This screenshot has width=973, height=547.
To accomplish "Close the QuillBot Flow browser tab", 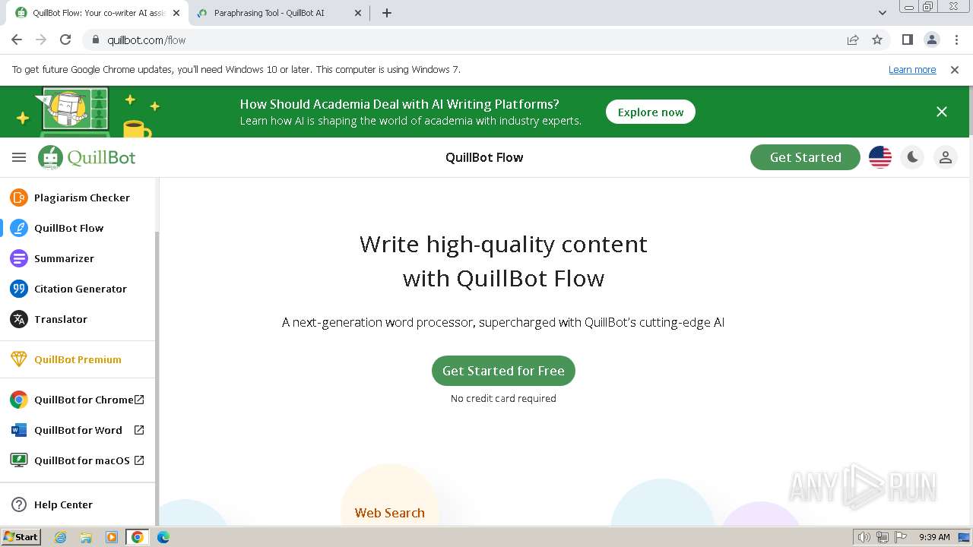I will coord(176,13).
